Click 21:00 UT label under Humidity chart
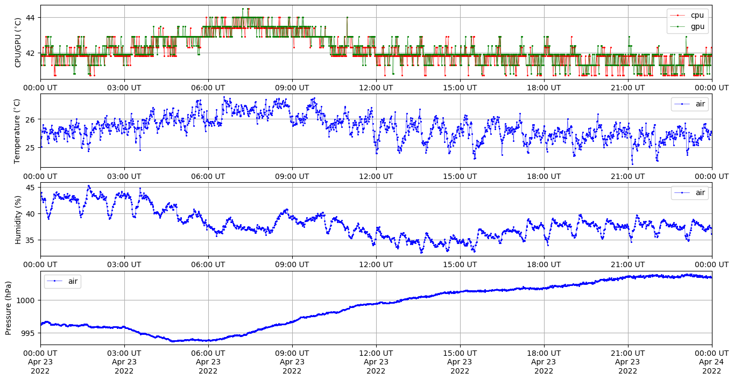Image resolution: width=734 pixels, height=380 pixels. (627, 264)
